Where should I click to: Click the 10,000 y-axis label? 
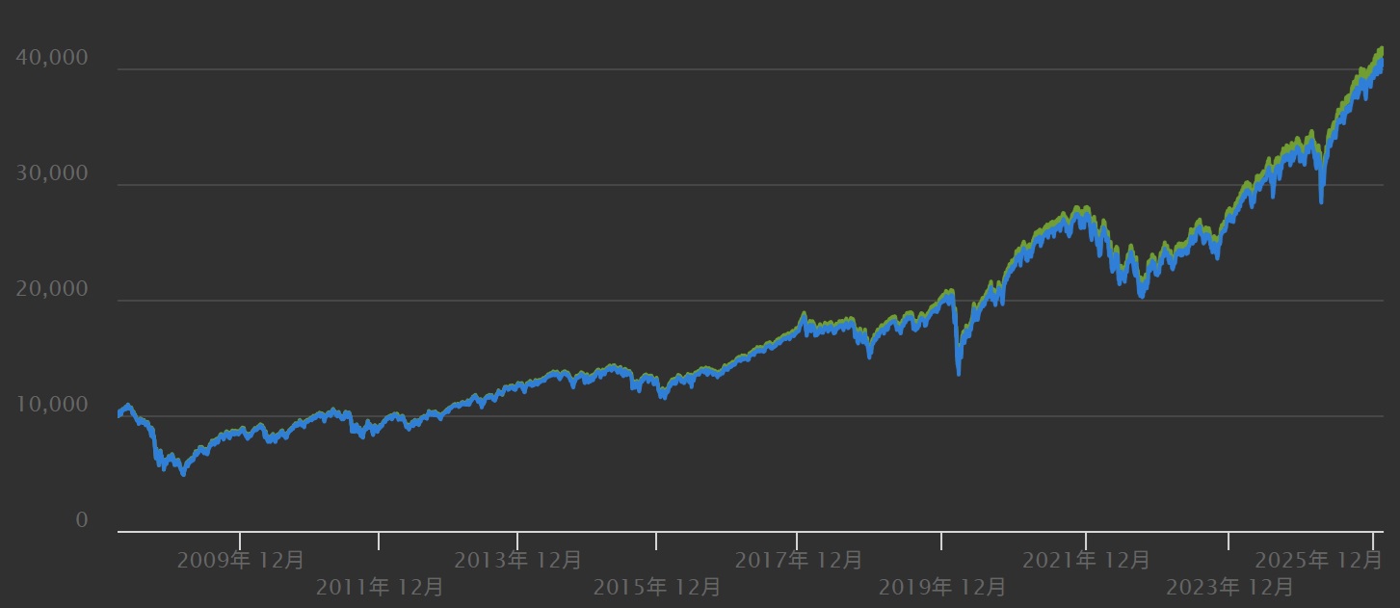(x=52, y=406)
